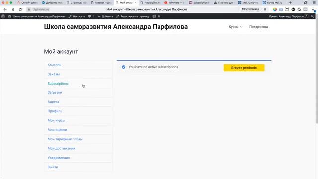Click the tab overview windows icon
318x179 pixels.
(306, 3)
